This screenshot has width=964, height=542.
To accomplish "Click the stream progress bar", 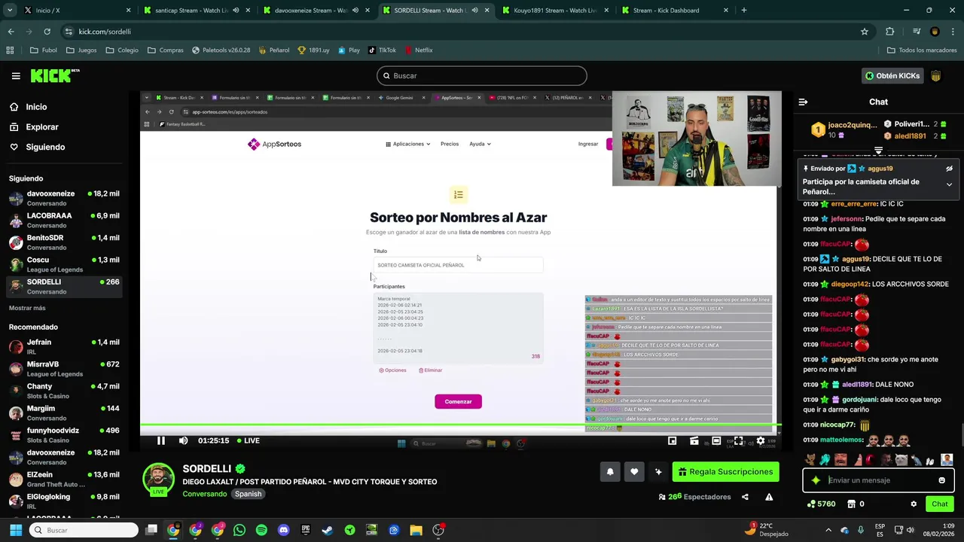I will [x=460, y=425].
